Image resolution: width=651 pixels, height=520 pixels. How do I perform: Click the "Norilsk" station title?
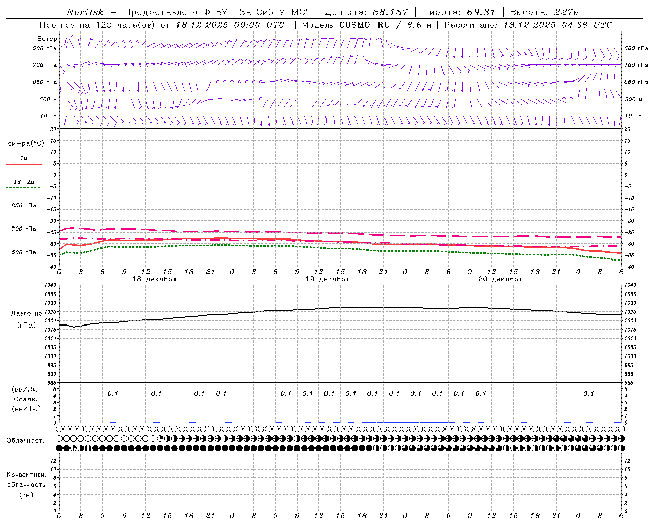click(x=85, y=12)
